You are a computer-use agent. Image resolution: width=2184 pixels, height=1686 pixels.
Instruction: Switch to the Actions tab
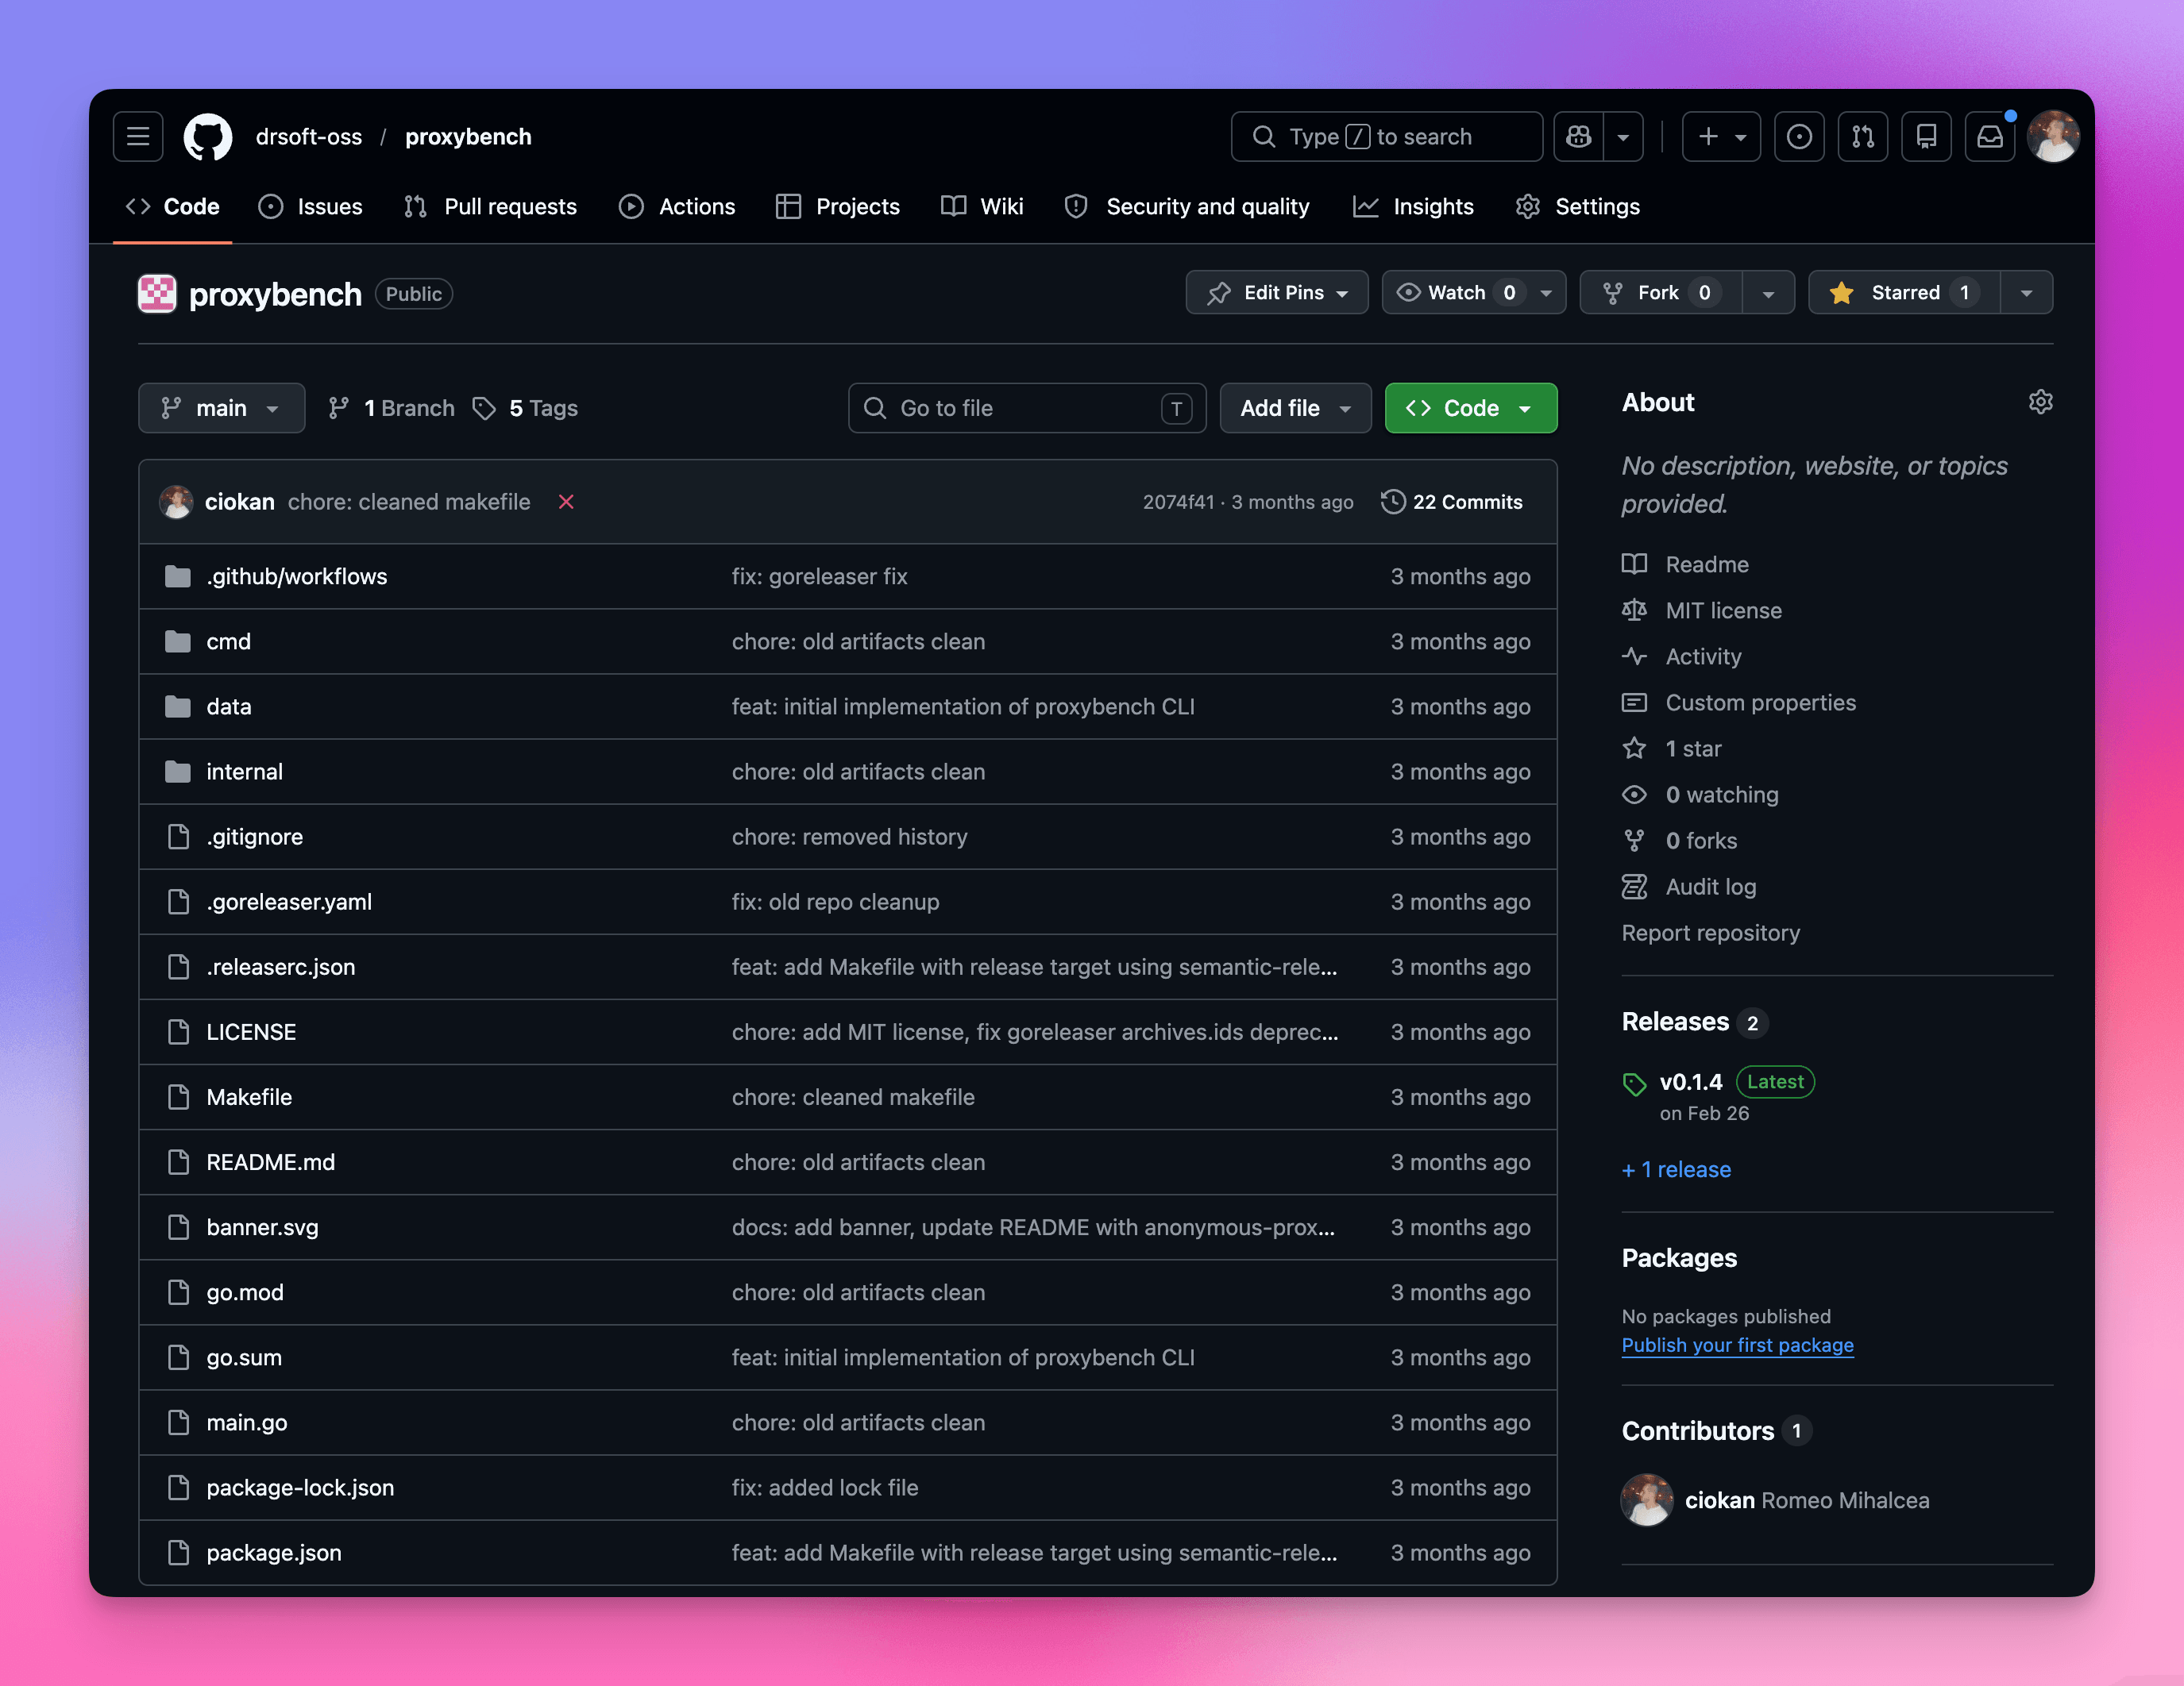point(677,207)
